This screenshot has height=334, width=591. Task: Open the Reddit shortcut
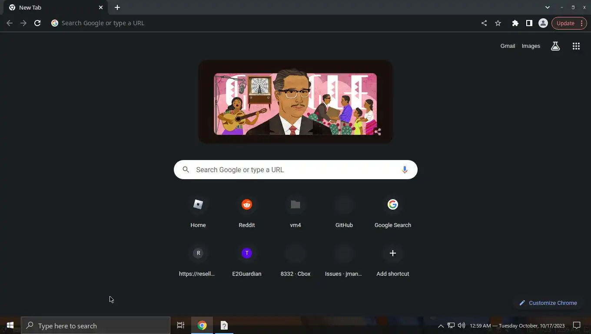click(x=247, y=211)
